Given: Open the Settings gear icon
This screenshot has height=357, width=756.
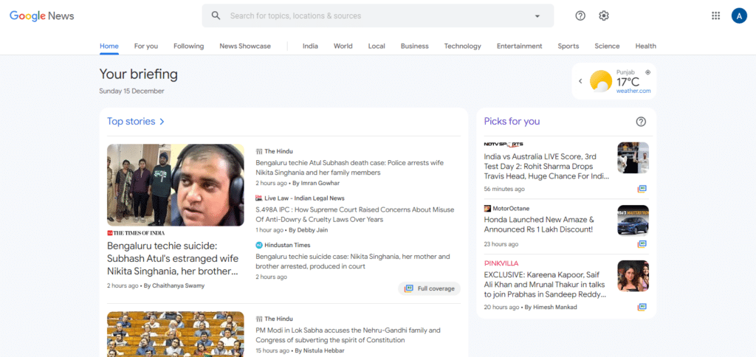Looking at the screenshot, I should (x=604, y=16).
